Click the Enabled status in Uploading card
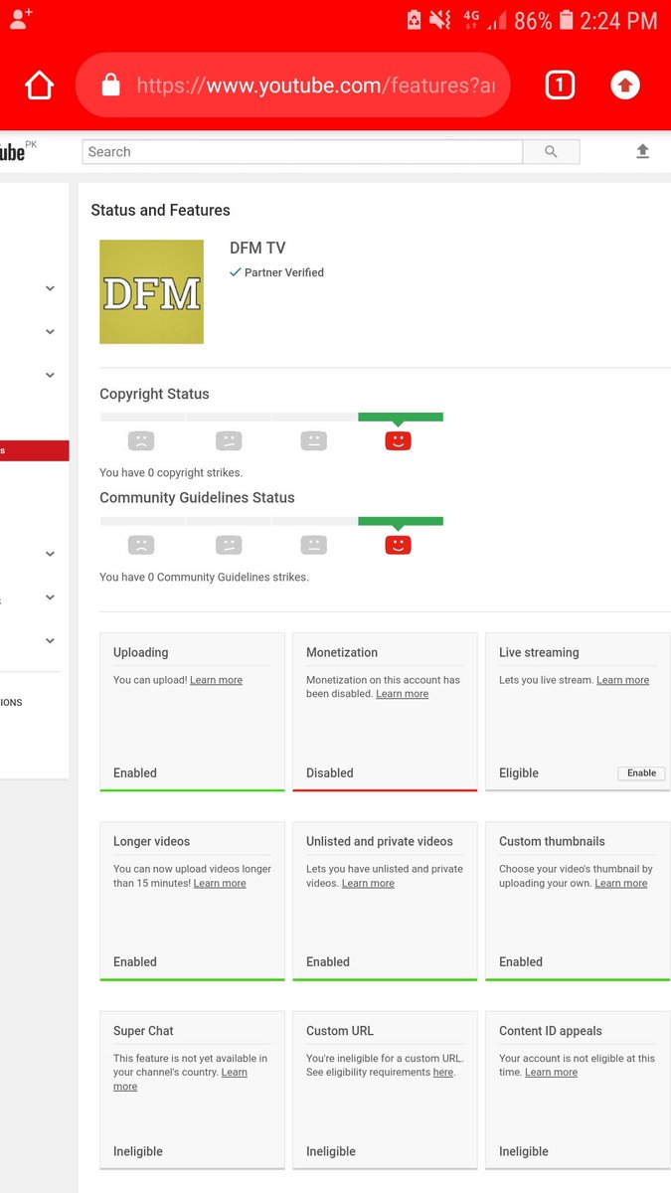 click(x=135, y=772)
